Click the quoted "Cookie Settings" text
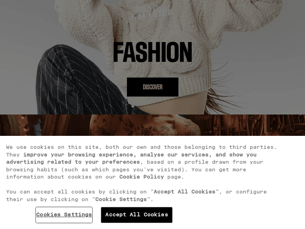This screenshot has width=305, height=229. (121, 199)
